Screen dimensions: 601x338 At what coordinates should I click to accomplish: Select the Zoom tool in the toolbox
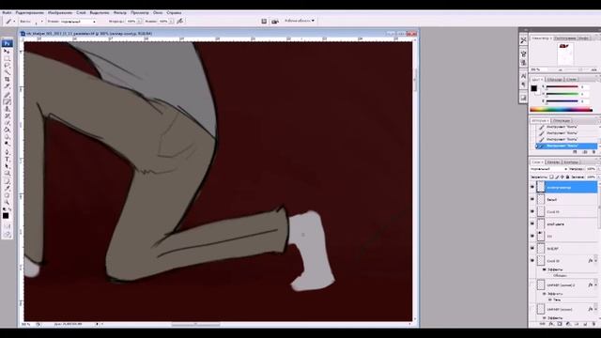7,202
